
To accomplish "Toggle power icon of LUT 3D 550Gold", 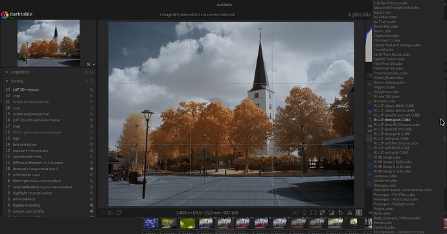I will (x=91, y=89).
